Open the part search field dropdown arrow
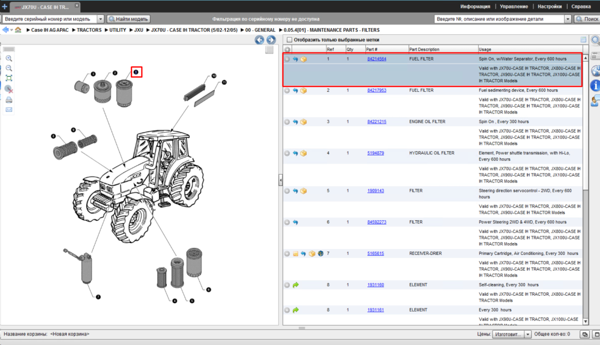Screen dimensions: 600x345 pyautogui.click(x=568, y=19)
